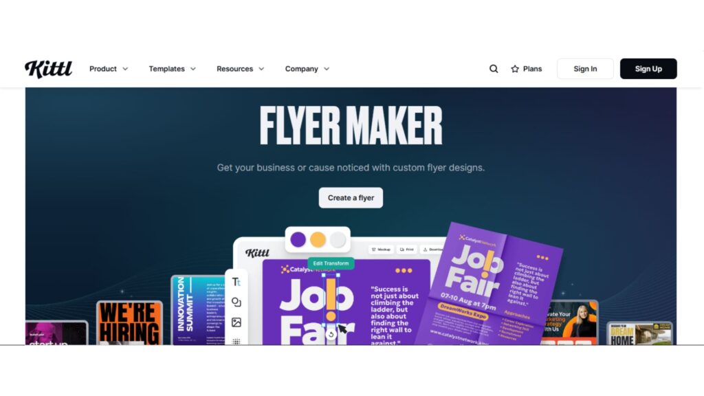This screenshot has width=704, height=396.
Task: Click the Kittl logo in header
Action: pos(49,69)
